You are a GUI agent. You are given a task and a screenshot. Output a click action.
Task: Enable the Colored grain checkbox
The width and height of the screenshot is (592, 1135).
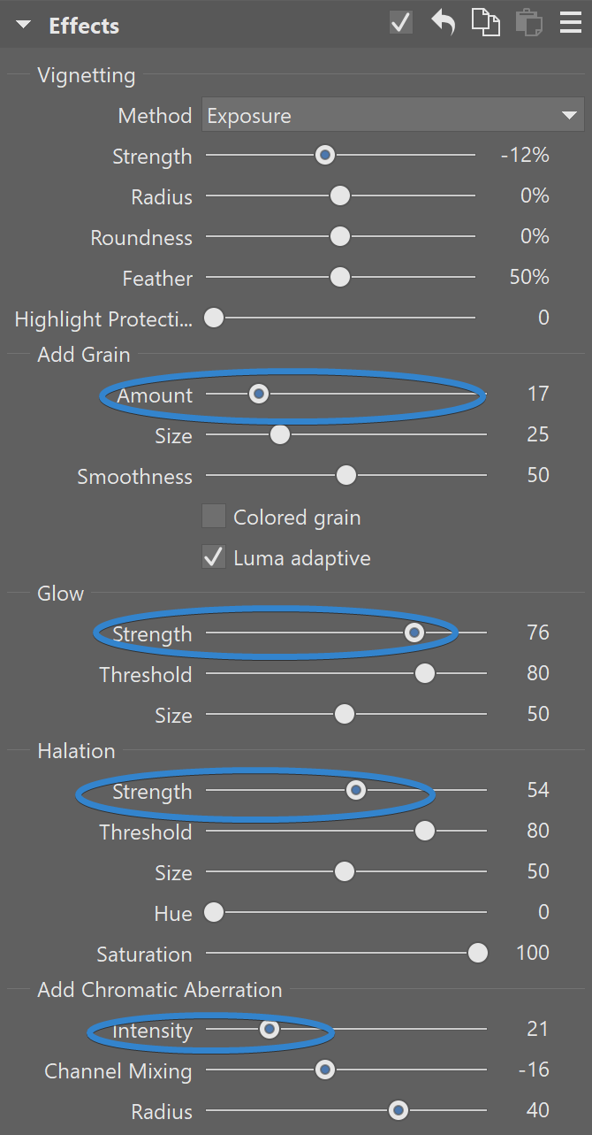pos(214,517)
